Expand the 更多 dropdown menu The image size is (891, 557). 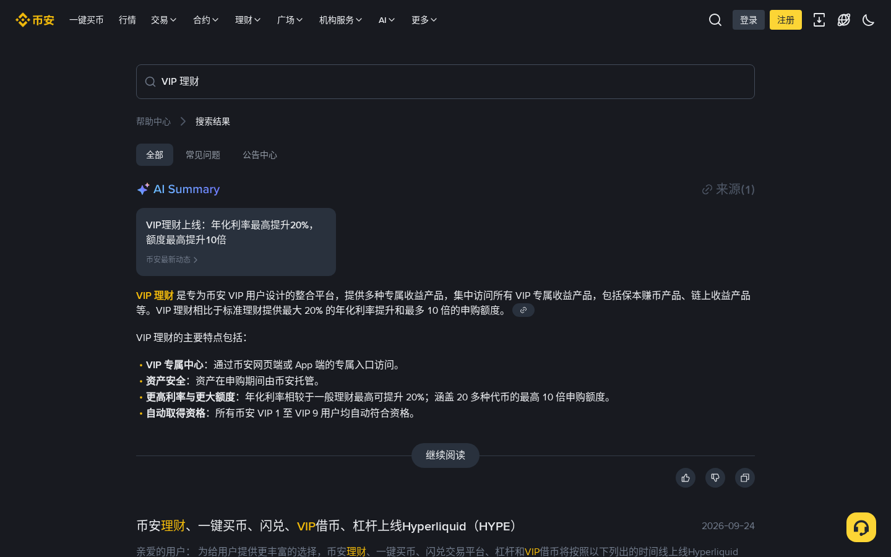coord(424,20)
